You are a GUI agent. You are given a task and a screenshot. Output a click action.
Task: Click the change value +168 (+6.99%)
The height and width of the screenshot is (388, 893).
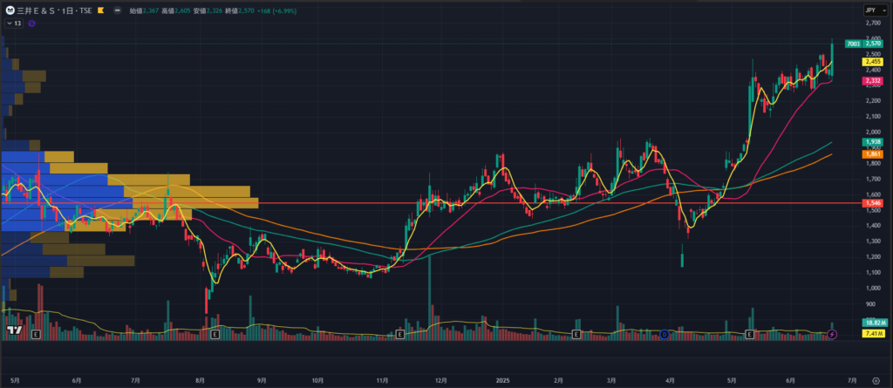coord(276,10)
